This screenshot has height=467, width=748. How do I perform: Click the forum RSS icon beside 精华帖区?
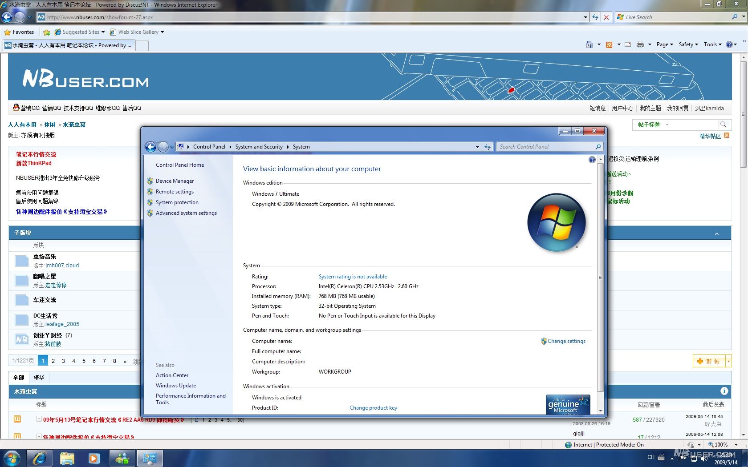point(727,136)
